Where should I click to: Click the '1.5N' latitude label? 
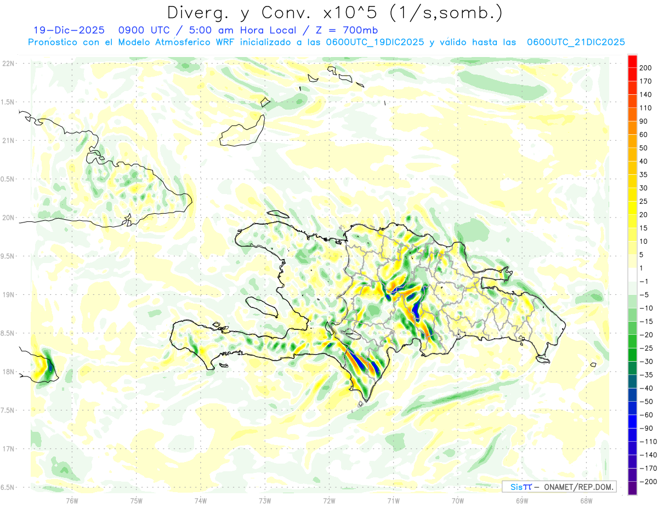click(x=8, y=102)
